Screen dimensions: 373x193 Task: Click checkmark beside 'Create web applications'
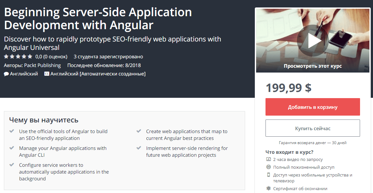[139, 131]
